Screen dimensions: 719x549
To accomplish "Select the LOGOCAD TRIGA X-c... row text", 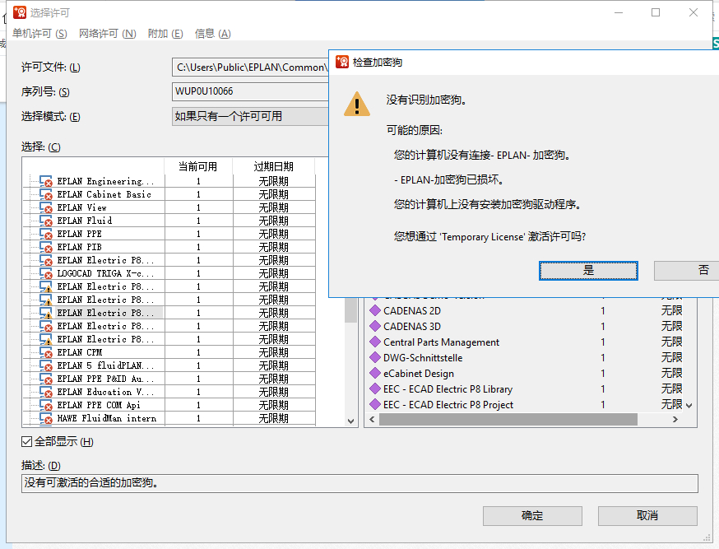I will [x=105, y=273].
